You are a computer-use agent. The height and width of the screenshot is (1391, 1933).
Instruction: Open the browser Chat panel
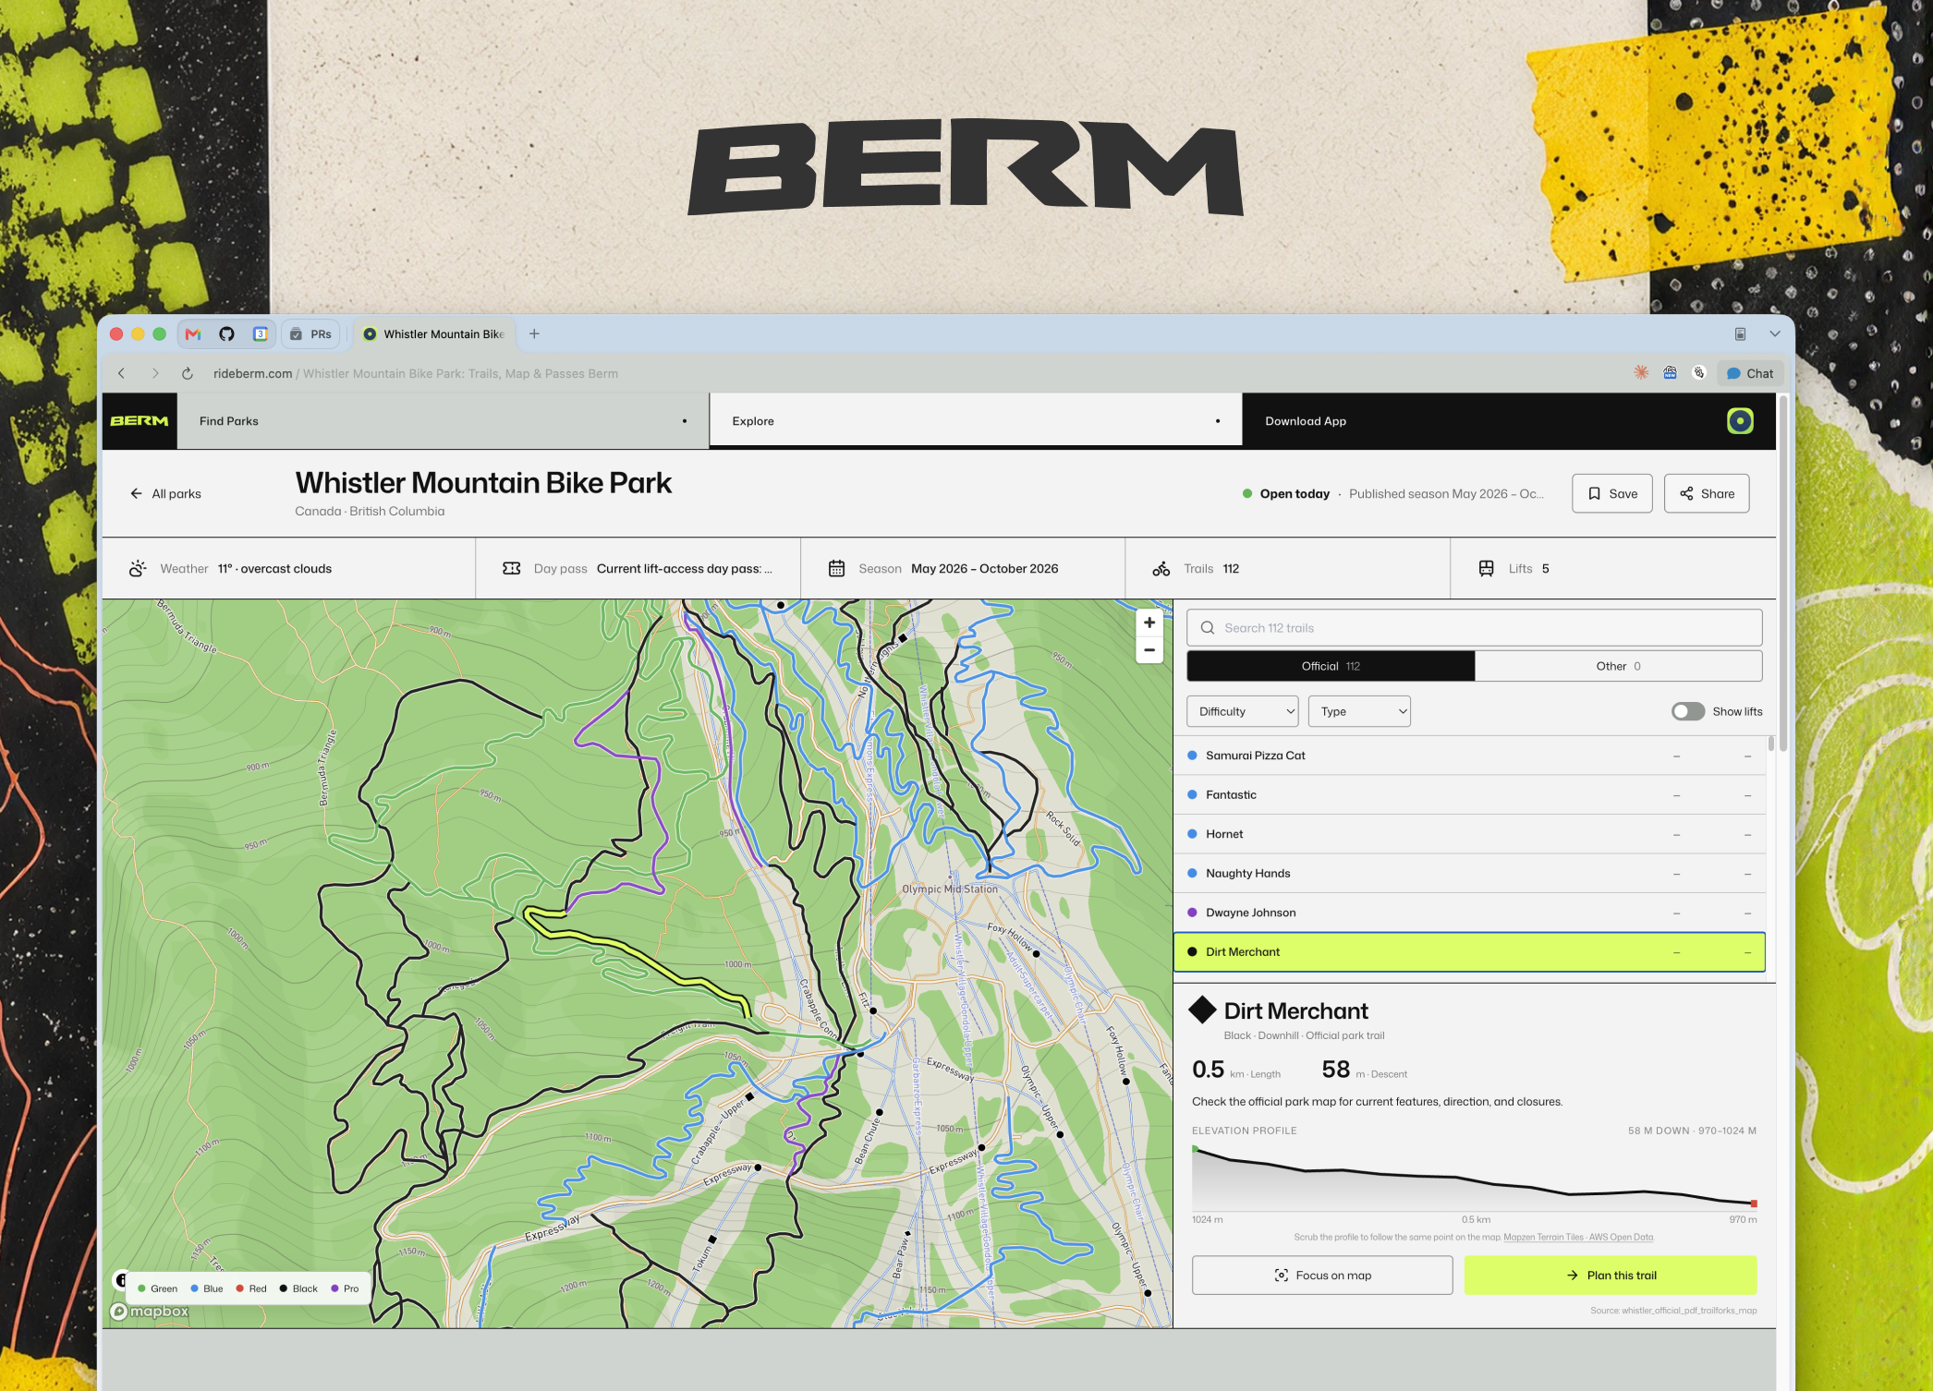tap(1750, 373)
